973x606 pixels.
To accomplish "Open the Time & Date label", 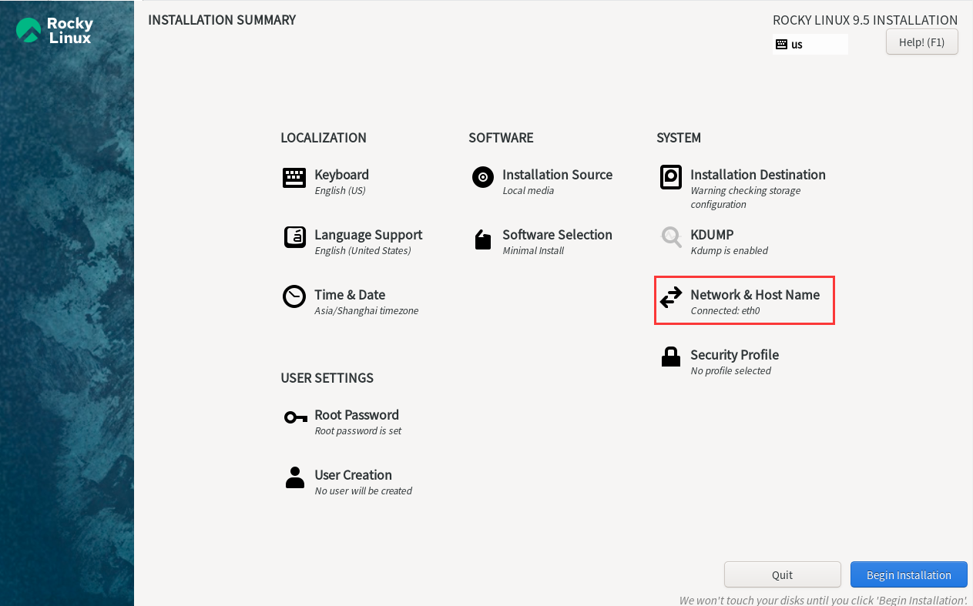I will tap(349, 295).
